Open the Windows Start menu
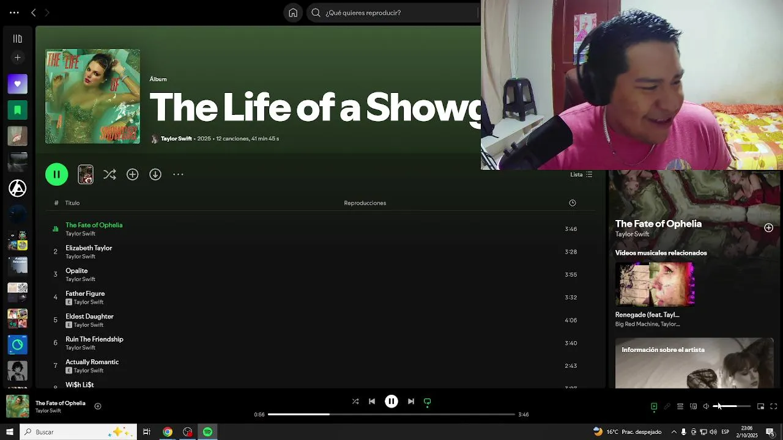783x440 pixels. (10, 432)
